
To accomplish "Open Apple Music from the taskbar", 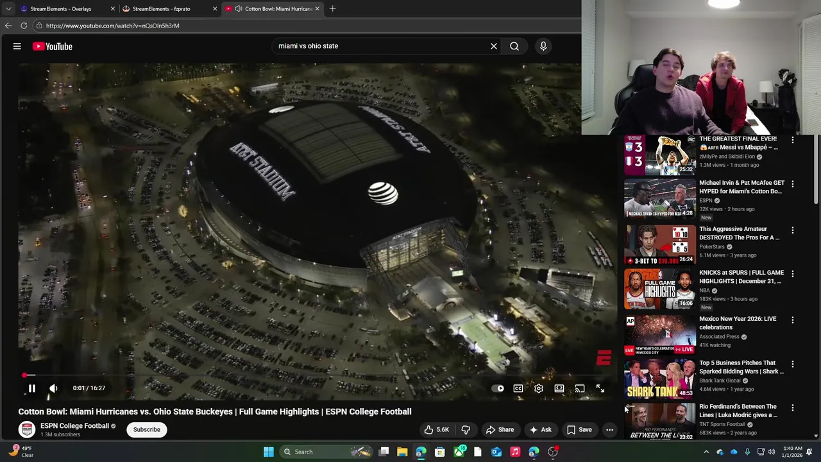I will click(515, 452).
